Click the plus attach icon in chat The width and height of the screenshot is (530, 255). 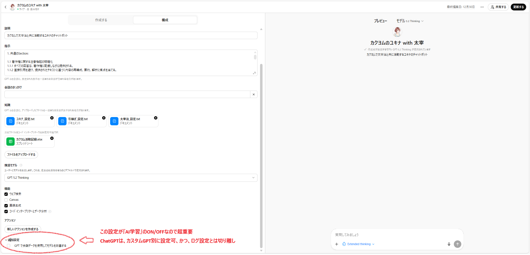(336, 244)
